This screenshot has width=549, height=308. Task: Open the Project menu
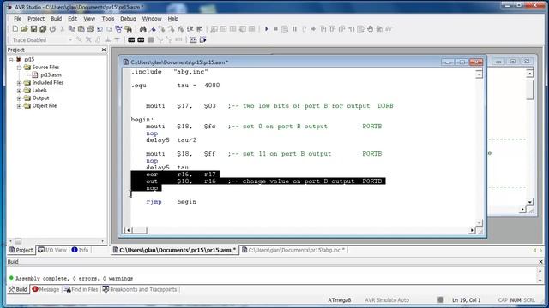point(36,19)
